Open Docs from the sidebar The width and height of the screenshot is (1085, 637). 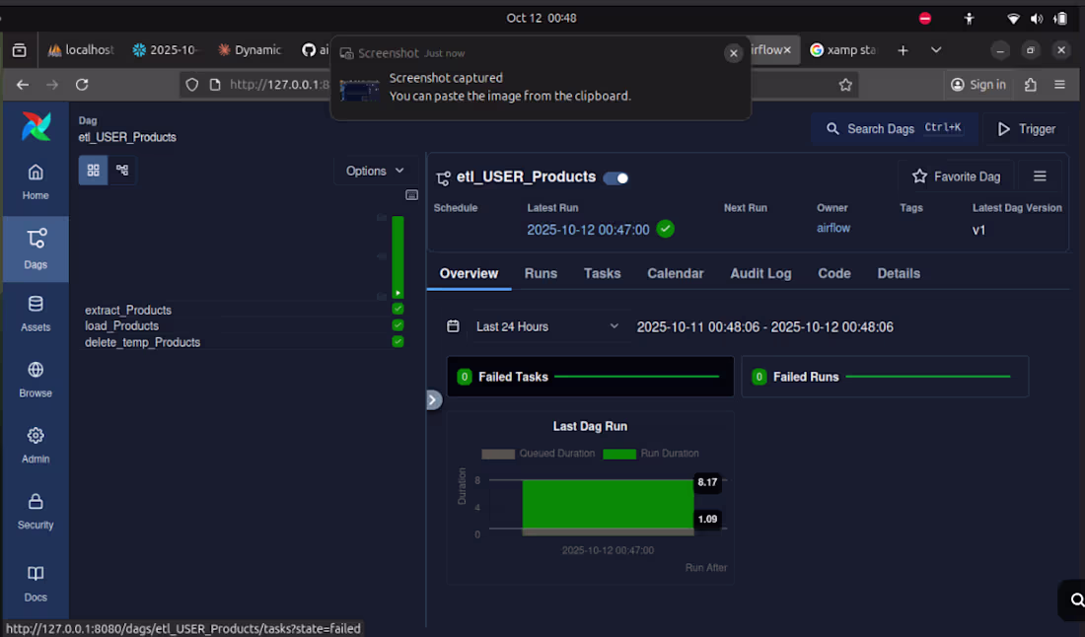36,584
